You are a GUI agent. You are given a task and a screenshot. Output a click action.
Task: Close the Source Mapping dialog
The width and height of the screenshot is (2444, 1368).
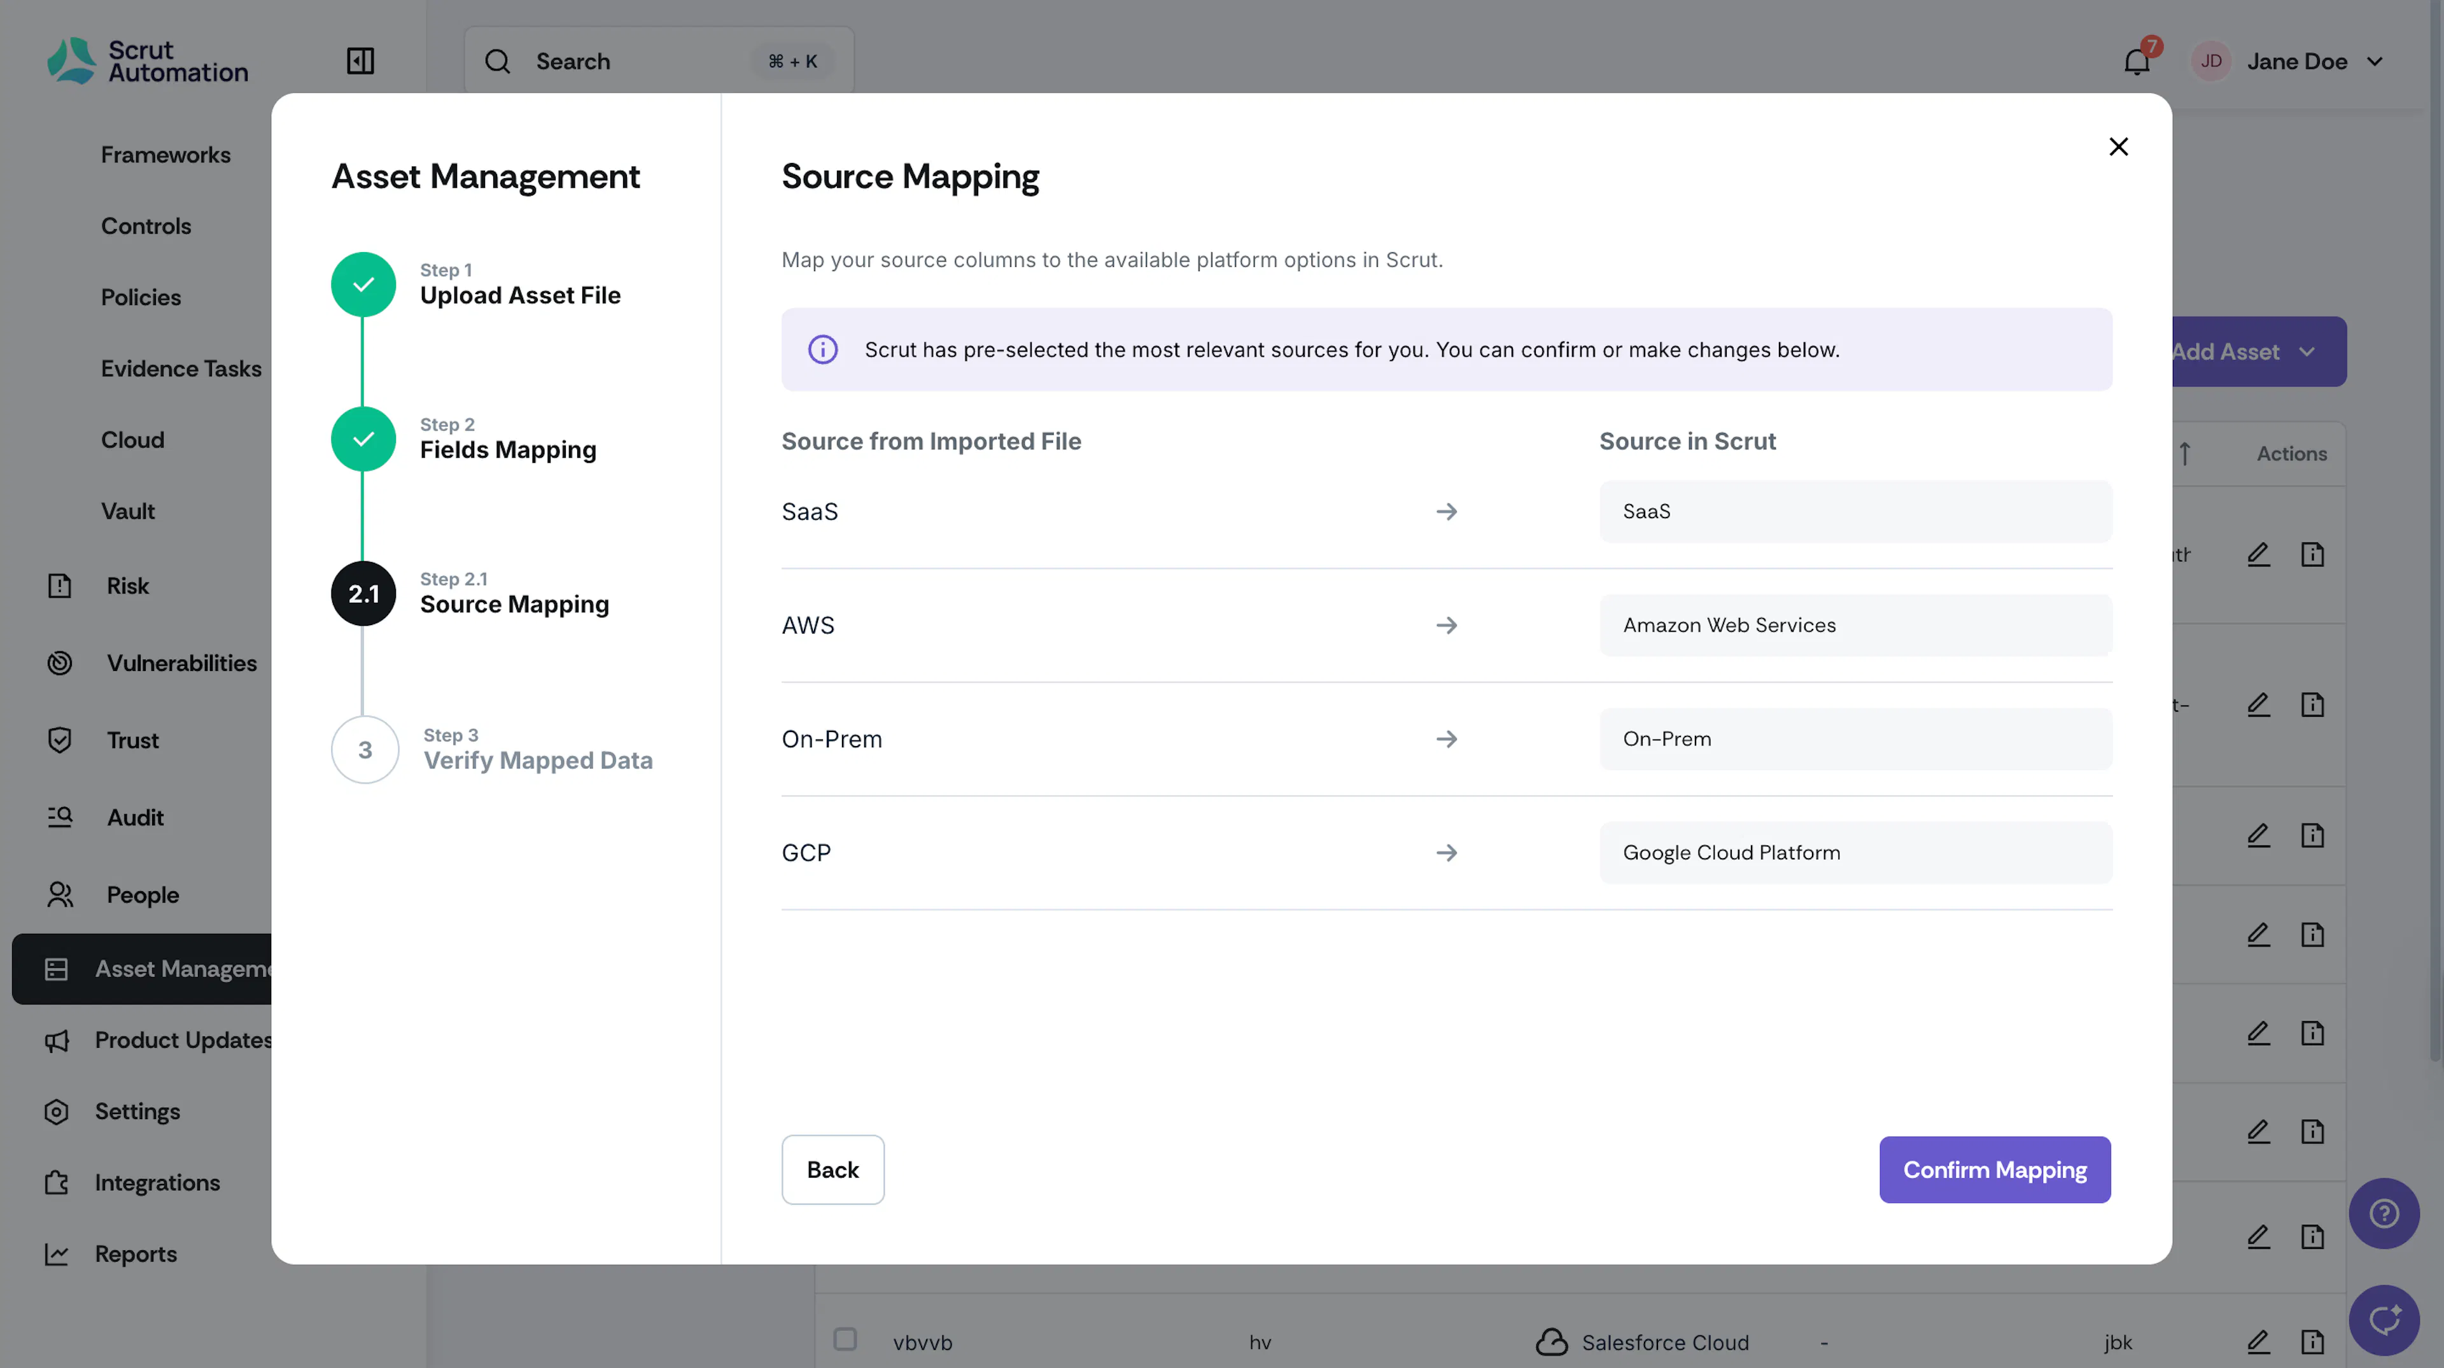(2119, 147)
